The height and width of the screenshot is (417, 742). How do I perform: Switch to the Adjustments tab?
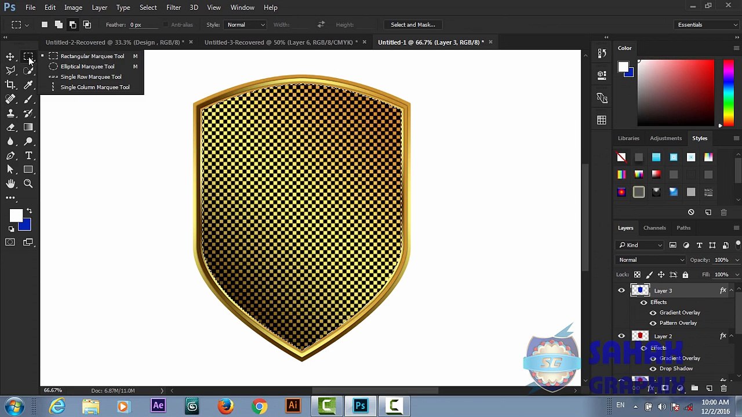[665, 138]
